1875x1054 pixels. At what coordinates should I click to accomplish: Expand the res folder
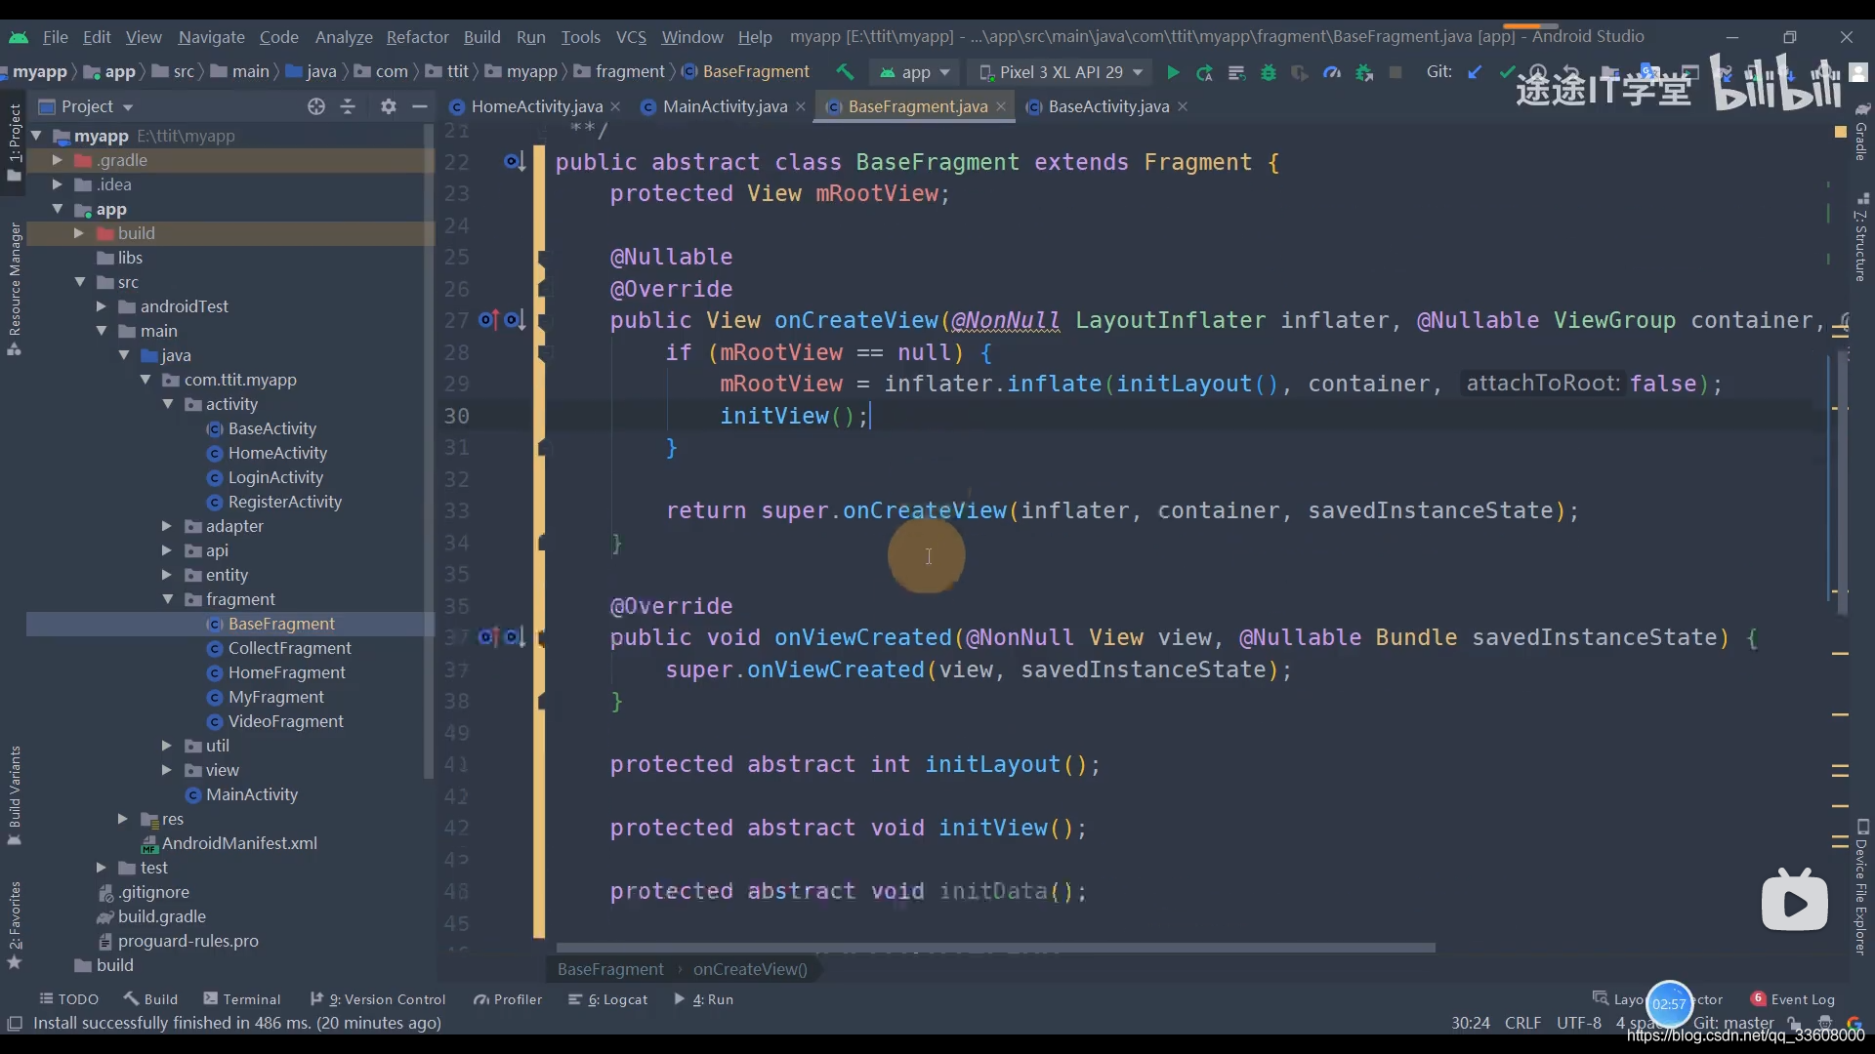pos(123,819)
